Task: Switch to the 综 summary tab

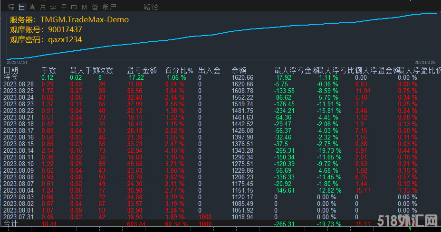Action: coord(11,7)
